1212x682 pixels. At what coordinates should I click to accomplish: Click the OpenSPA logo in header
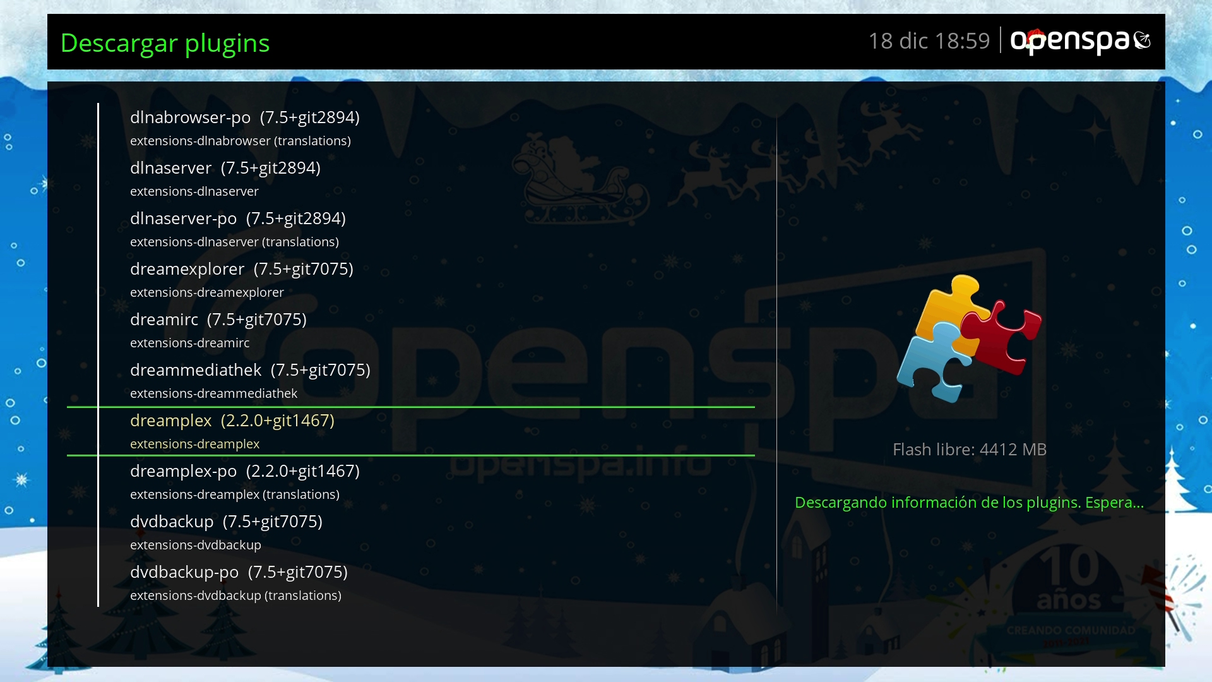click(1069, 42)
